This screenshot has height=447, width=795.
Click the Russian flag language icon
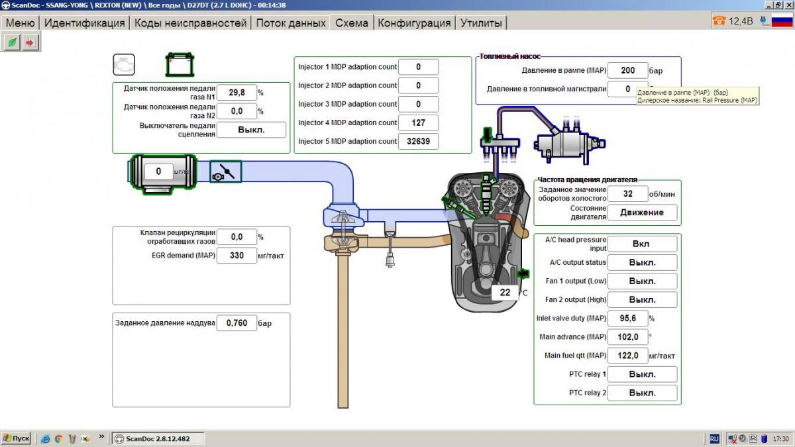[x=782, y=21]
